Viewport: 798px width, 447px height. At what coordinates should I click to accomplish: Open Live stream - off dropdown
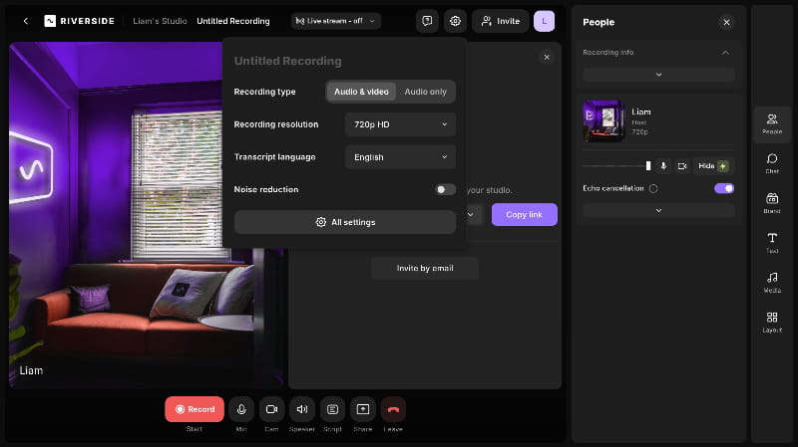pyautogui.click(x=336, y=21)
